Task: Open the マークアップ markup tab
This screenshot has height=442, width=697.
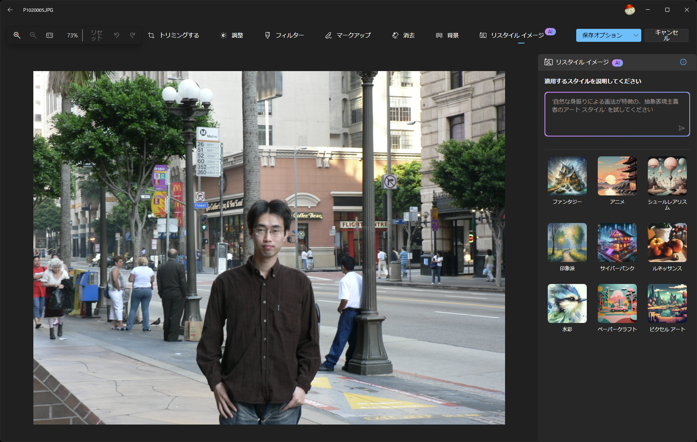Action: click(x=348, y=35)
